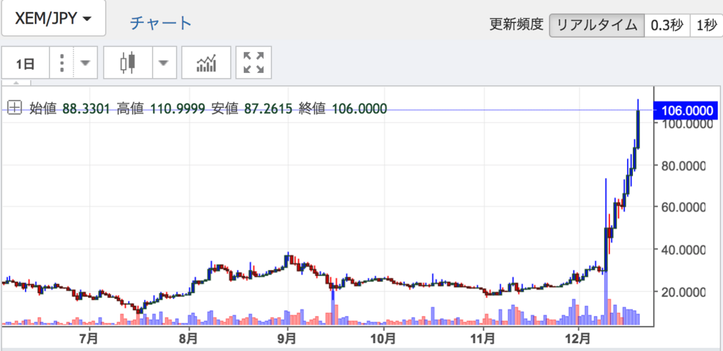This screenshot has height=351, width=723.
Task: Click the 60.0000 price axis label
Action: click(x=684, y=208)
